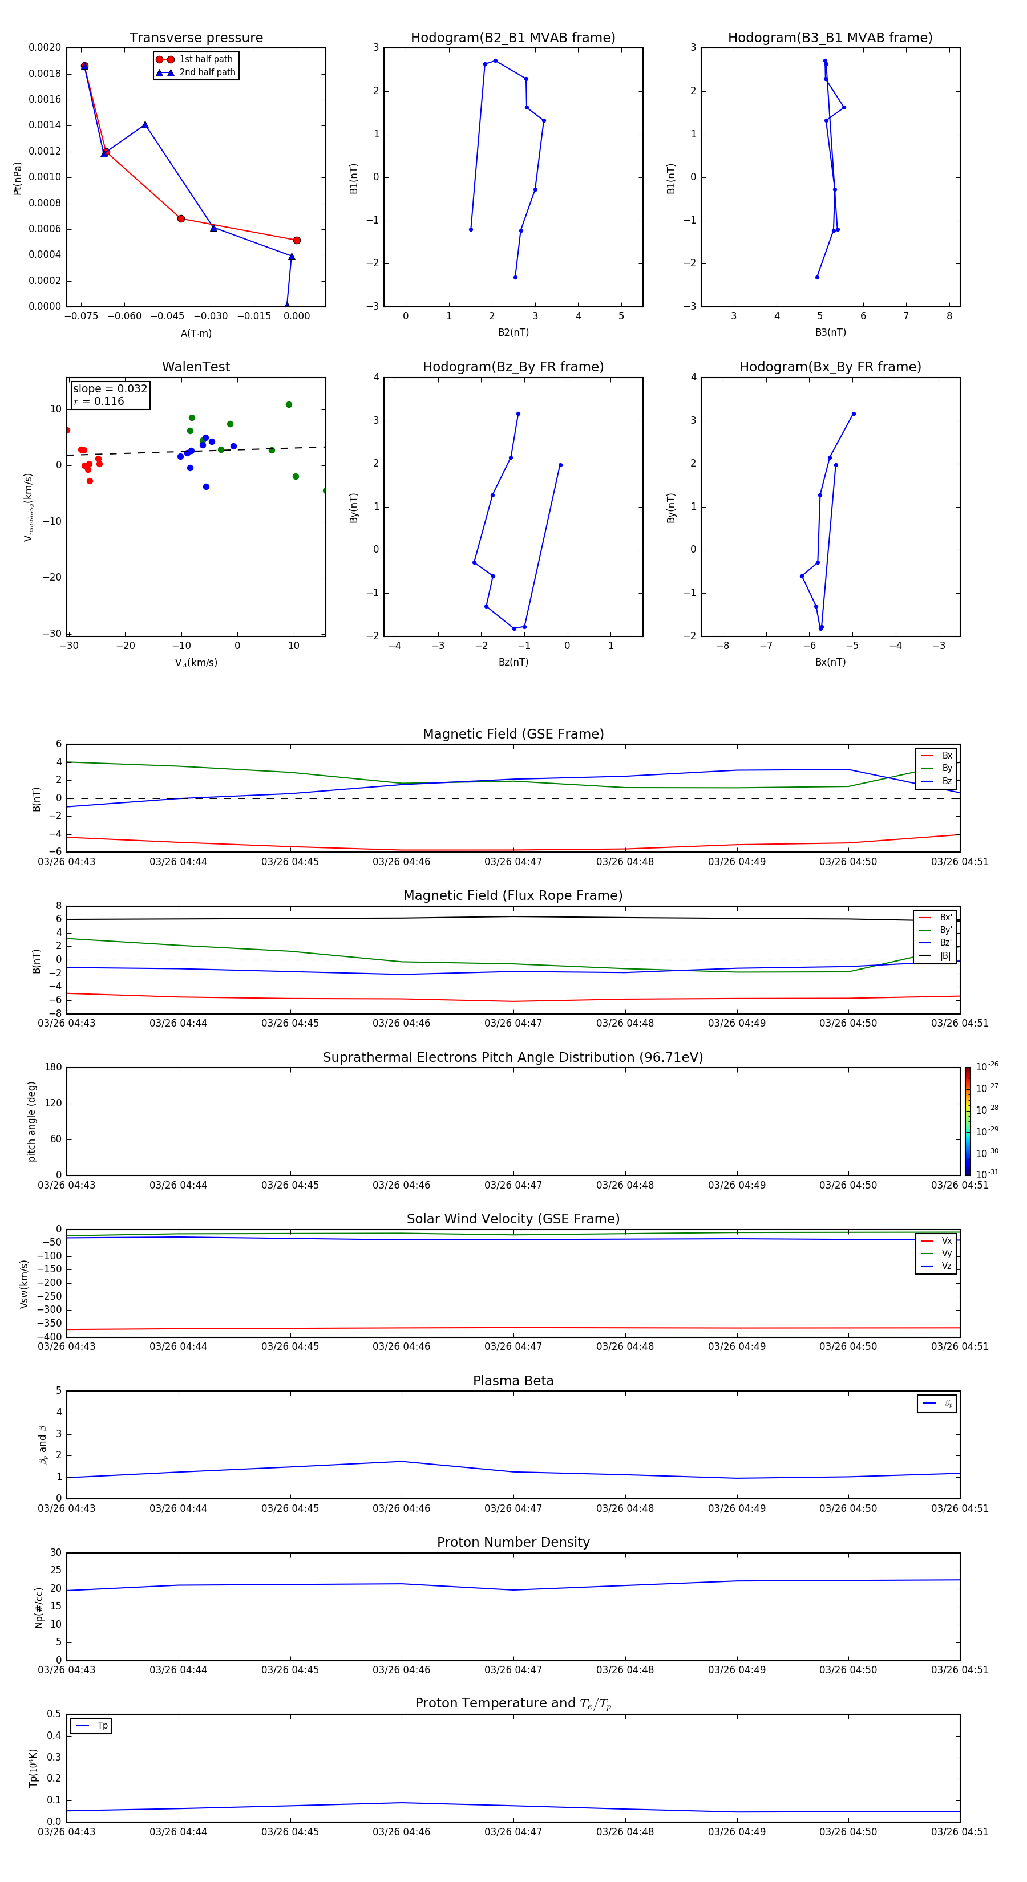Click the "B2(nT)" x-axis label
This screenshot has width=1027, height=1882.
[x=513, y=332]
